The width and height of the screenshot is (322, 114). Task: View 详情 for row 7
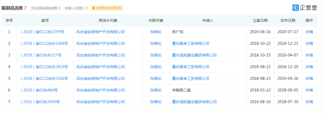click(309, 102)
